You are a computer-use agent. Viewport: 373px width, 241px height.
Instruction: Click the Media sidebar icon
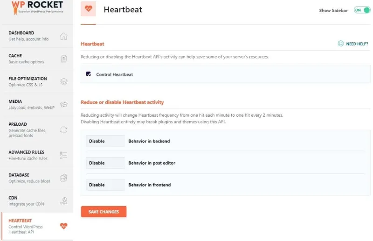64,104
